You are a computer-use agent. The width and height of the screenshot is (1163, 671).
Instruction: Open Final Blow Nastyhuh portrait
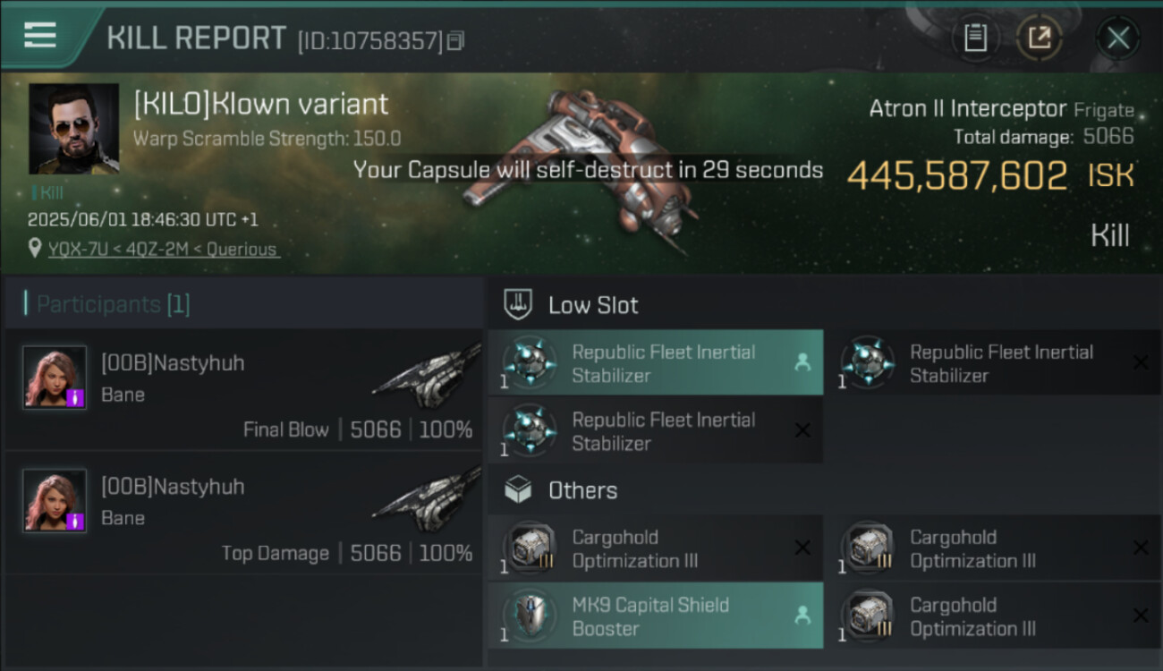tap(55, 378)
